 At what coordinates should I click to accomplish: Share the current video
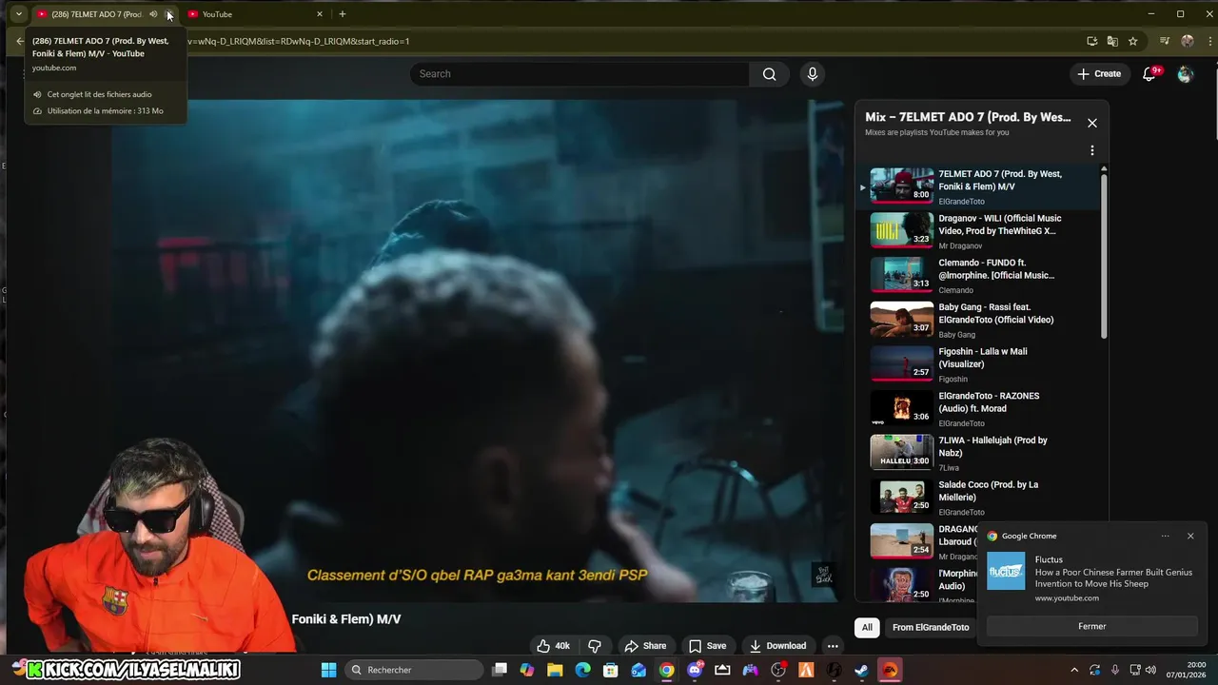pos(645,646)
